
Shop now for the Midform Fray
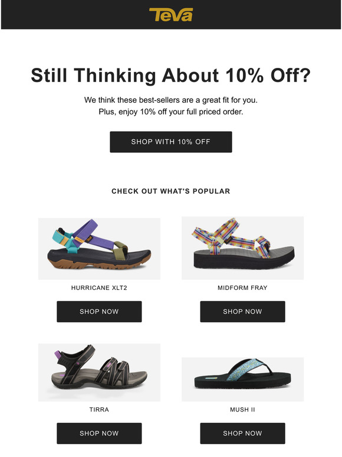tap(242, 312)
